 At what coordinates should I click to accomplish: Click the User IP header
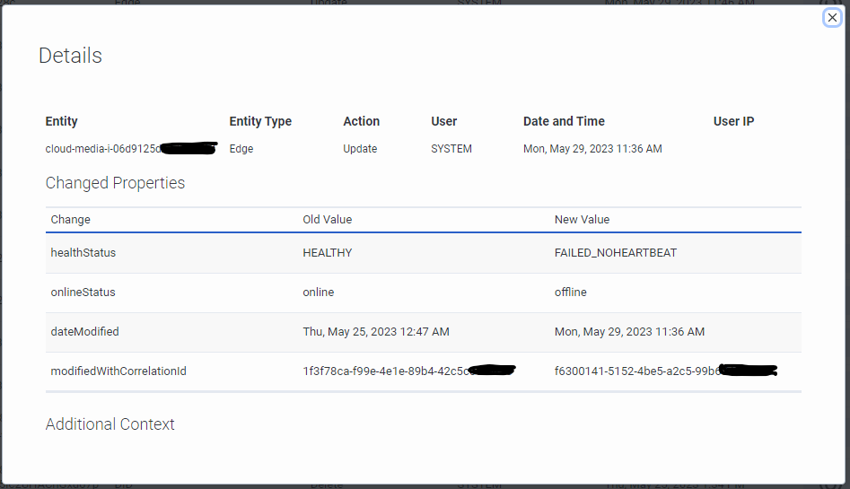pos(733,121)
